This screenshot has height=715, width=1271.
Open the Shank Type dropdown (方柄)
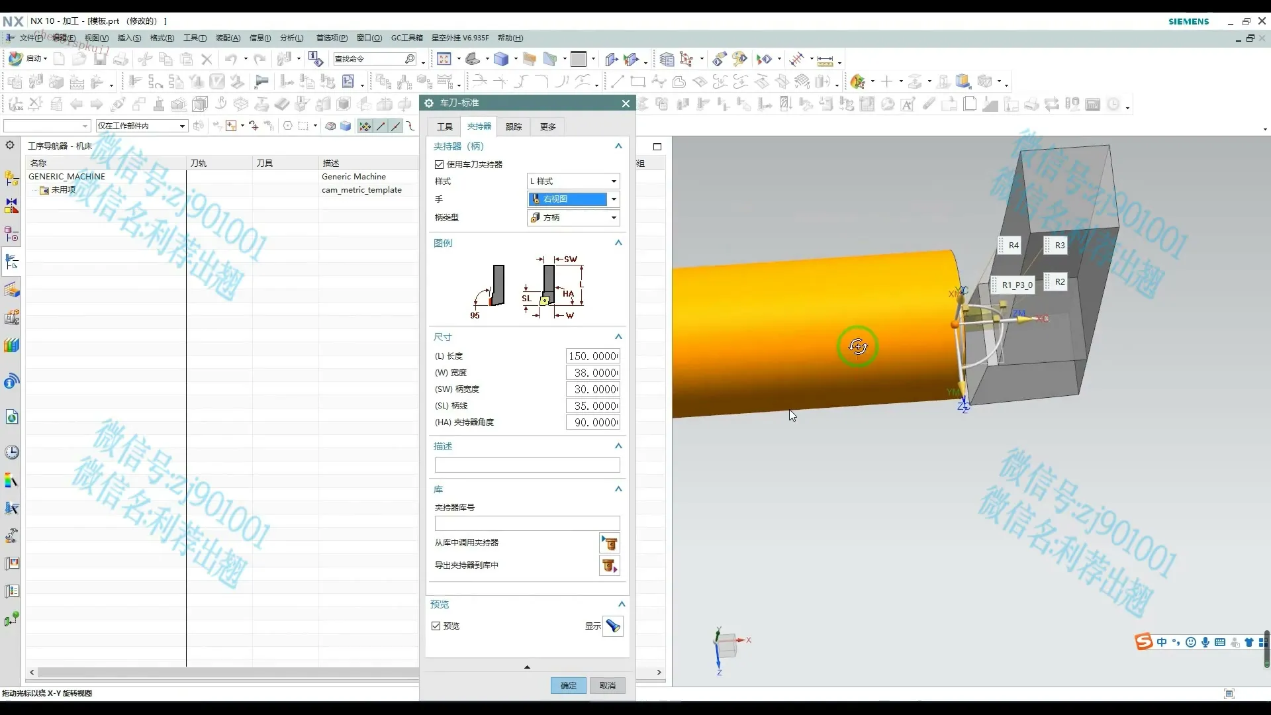click(573, 217)
